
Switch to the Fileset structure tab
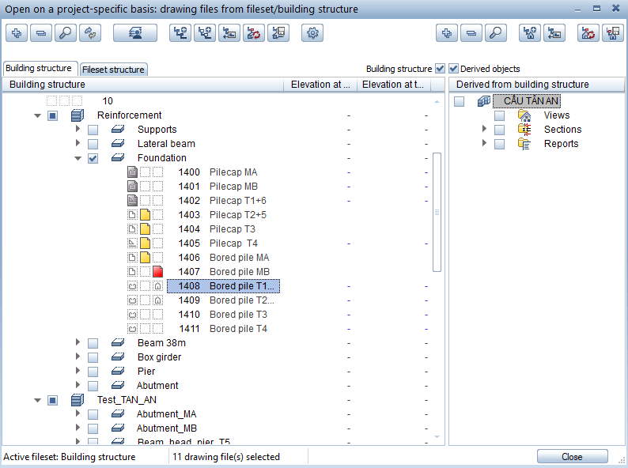click(x=115, y=70)
